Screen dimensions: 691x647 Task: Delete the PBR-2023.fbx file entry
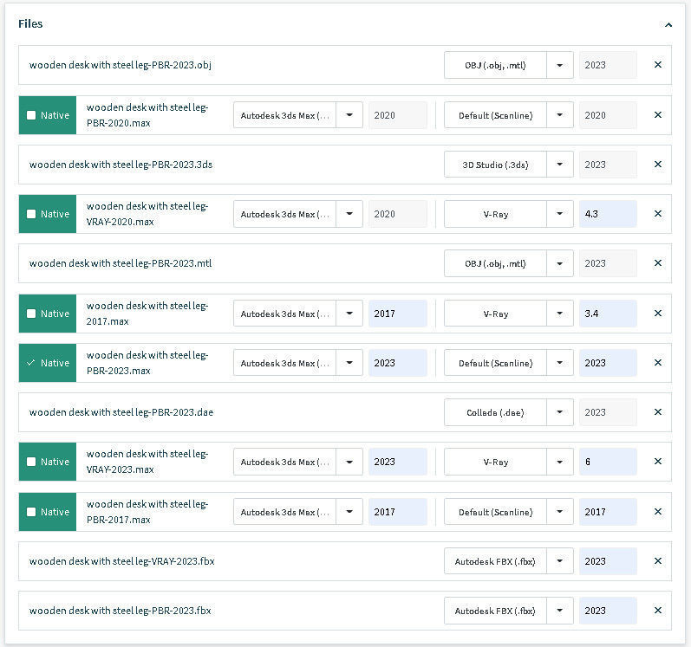(x=657, y=611)
